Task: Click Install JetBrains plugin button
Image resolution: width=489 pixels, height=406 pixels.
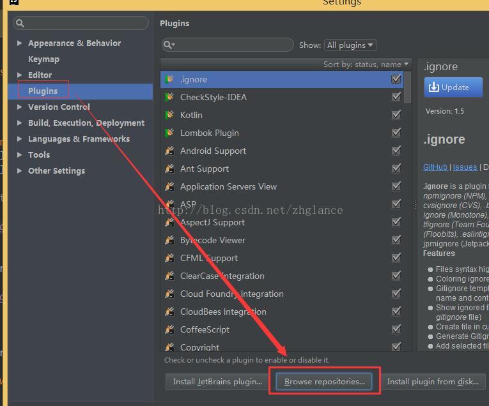Action: tap(217, 381)
